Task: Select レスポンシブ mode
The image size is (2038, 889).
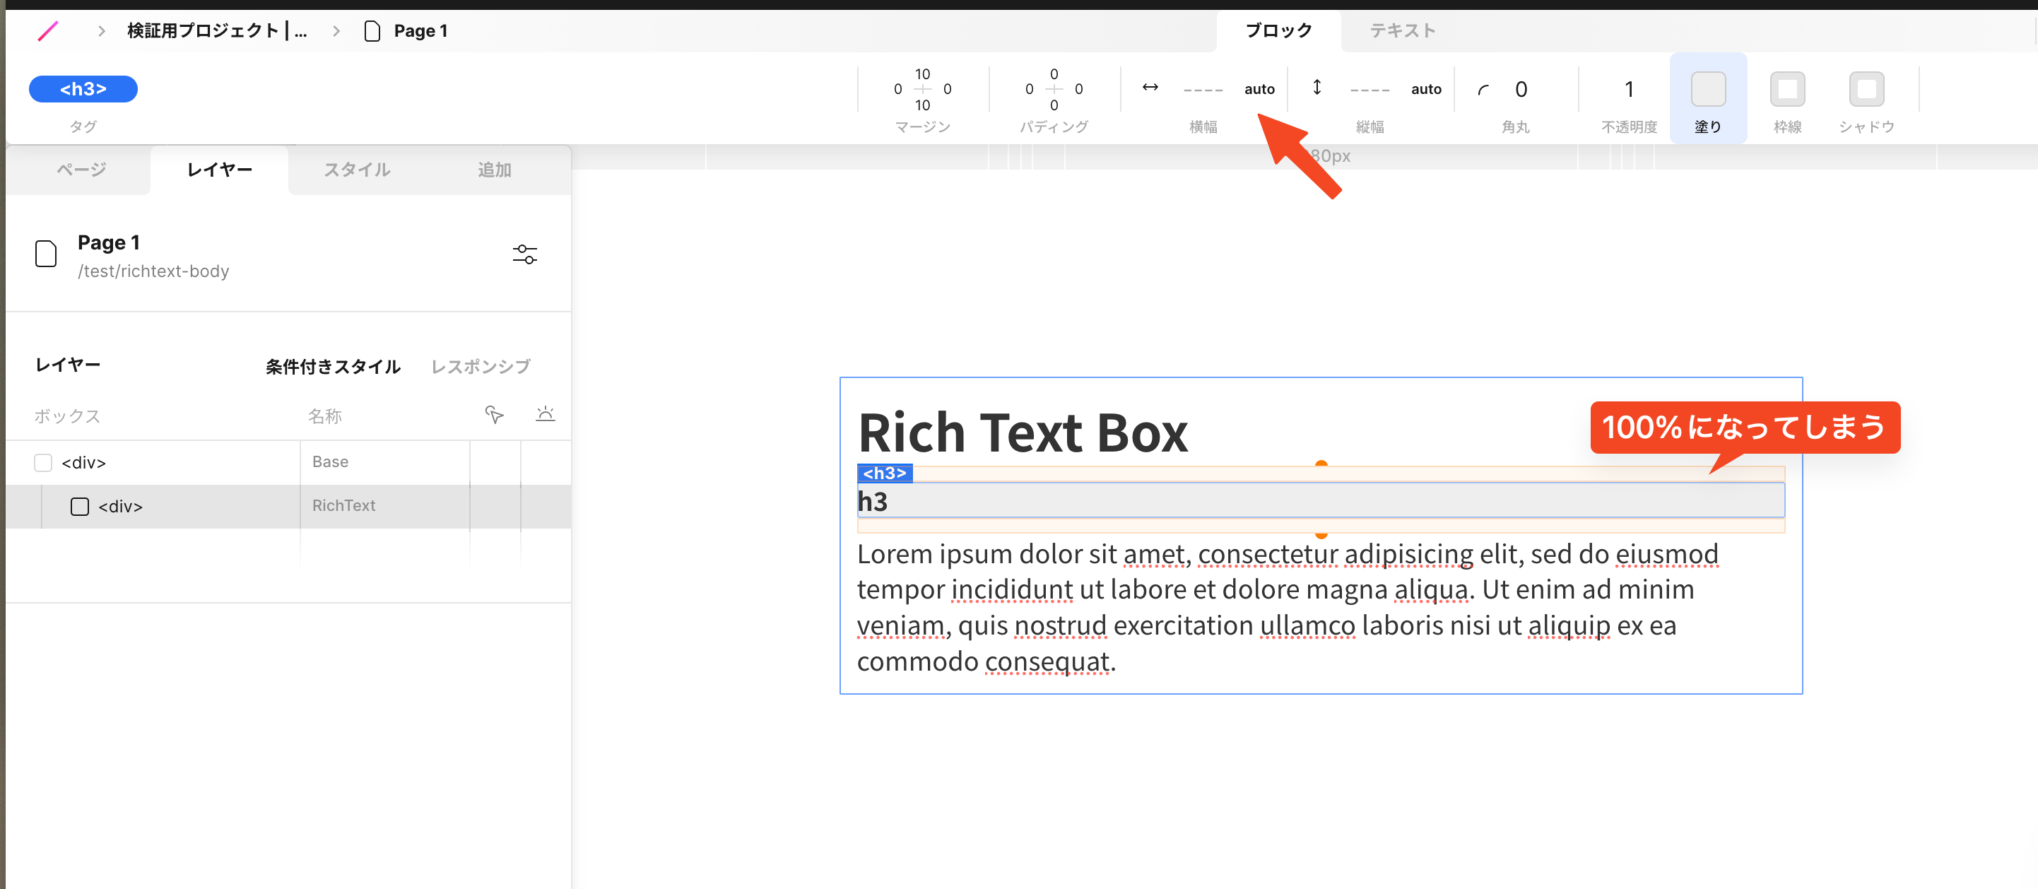Action: pyautogui.click(x=481, y=366)
